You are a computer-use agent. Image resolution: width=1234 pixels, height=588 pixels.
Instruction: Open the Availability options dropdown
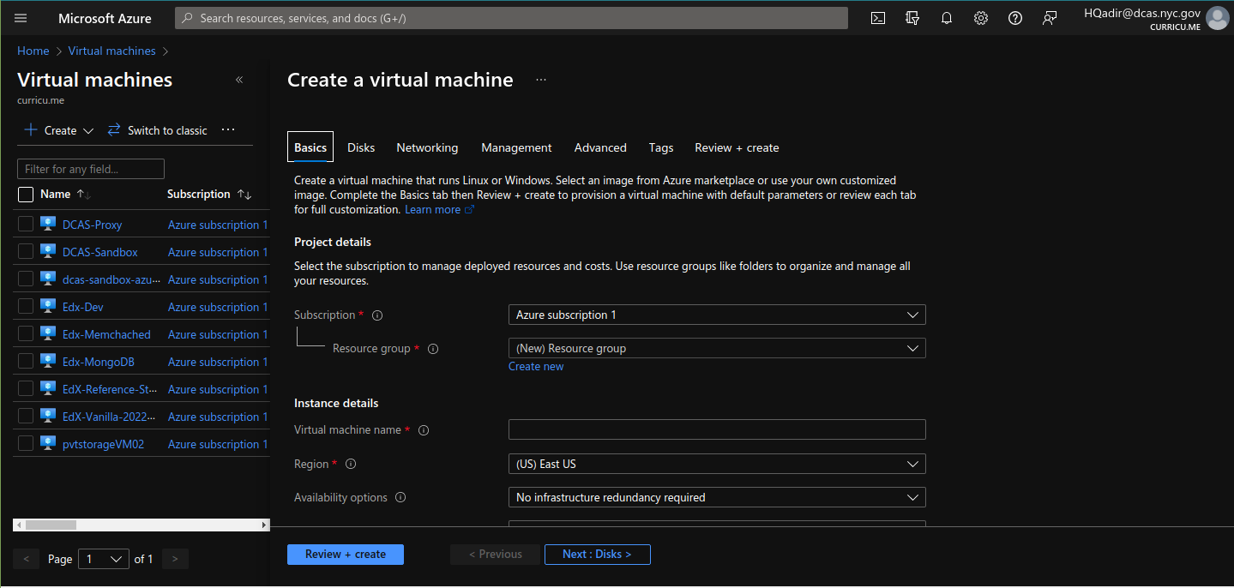click(x=717, y=497)
